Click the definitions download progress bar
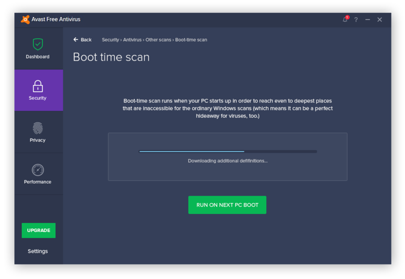The height and width of the screenshot is (279, 405). tap(227, 151)
